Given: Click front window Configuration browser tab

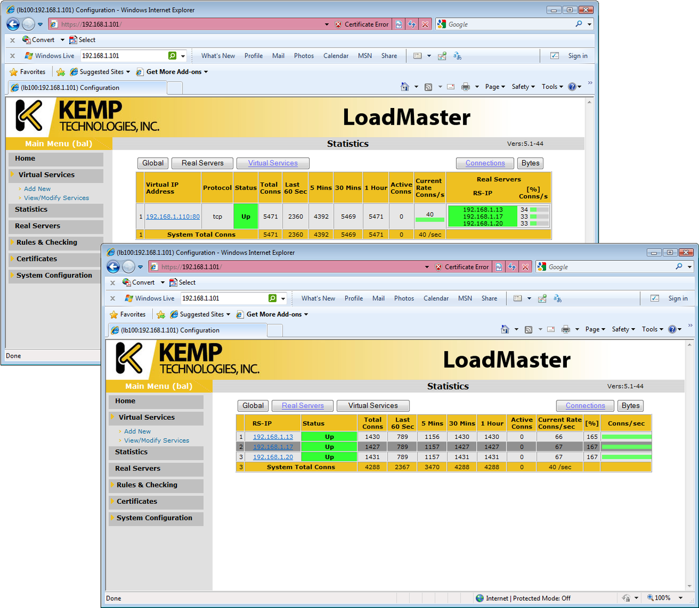Looking at the screenshot, I should click(187, 330).
